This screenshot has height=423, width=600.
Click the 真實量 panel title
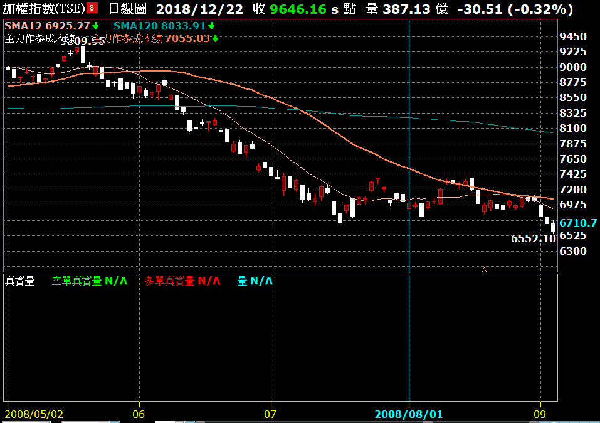coord(20,281)
